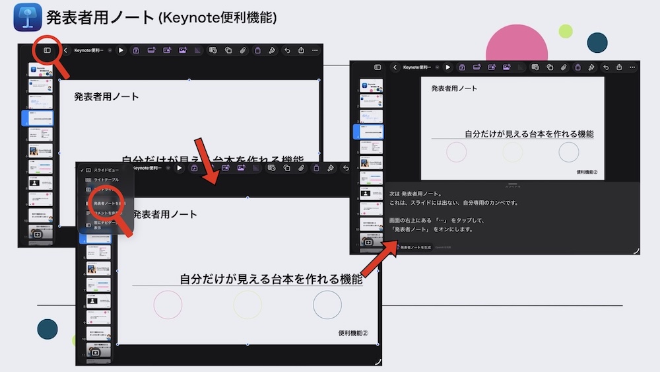
Task: Expand the Keynote便利 title chevron in middle screenshot
Action: pyautogui.click(x=168, y=168)
